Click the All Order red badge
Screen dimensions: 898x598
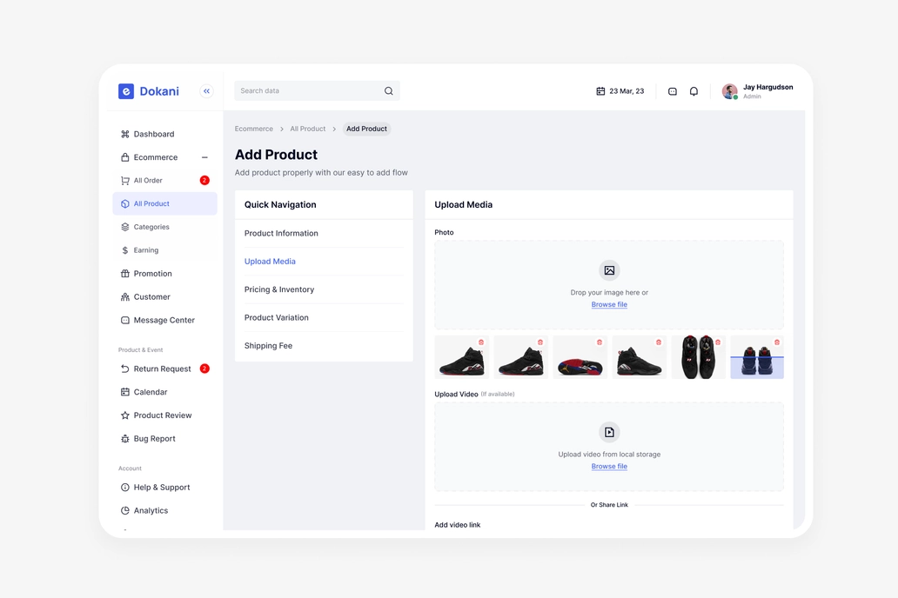(204, 180)
